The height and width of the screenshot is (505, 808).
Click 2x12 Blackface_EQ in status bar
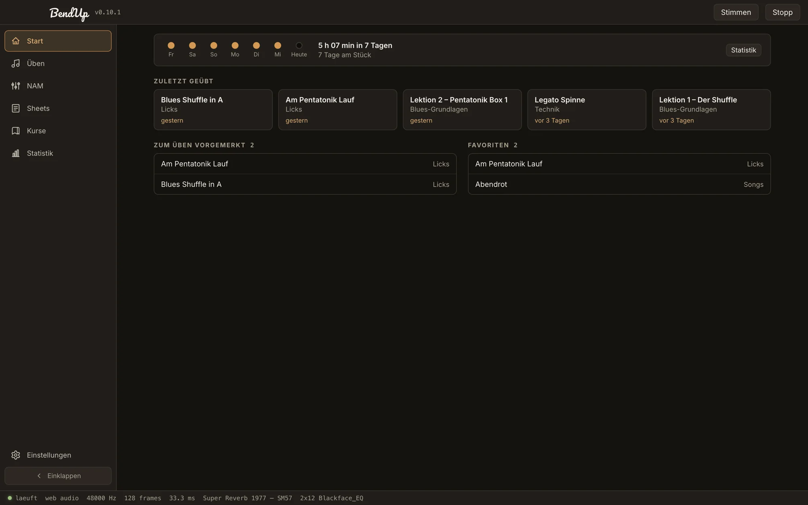(x=331, y=498)
